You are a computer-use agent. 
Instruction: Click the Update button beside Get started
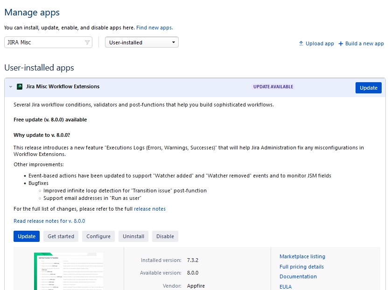pos(27,236)
